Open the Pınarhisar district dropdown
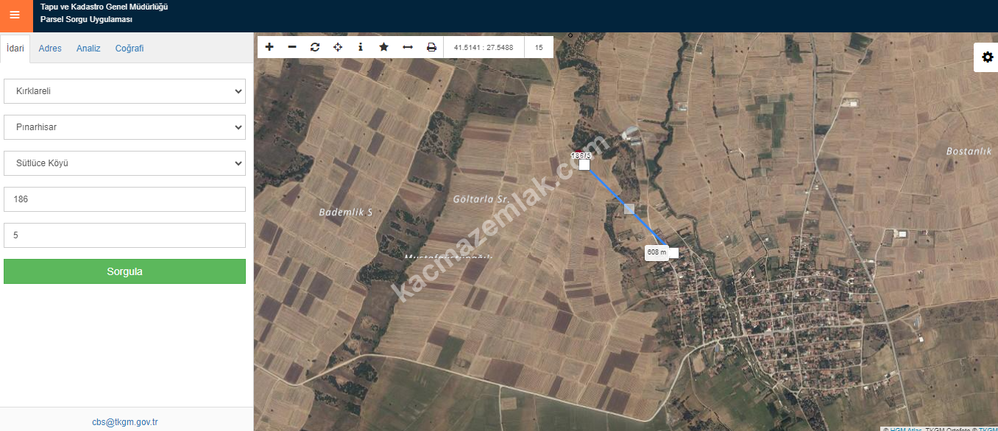The width and height of the screenshot is (998, 431). click(124, 127)
